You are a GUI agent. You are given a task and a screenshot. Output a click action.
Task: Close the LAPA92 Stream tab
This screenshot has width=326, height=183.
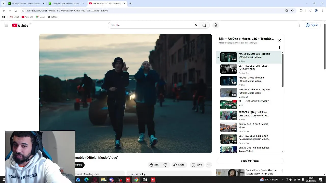(x=43, y=4)
